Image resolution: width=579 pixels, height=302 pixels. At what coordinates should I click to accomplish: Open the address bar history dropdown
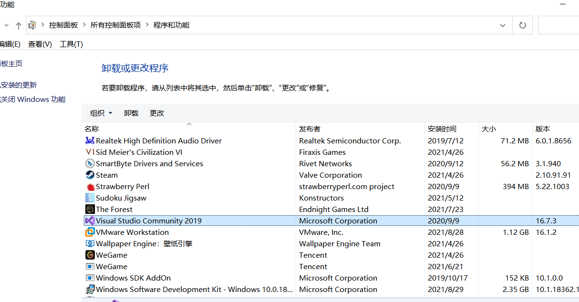pos(502,25)
